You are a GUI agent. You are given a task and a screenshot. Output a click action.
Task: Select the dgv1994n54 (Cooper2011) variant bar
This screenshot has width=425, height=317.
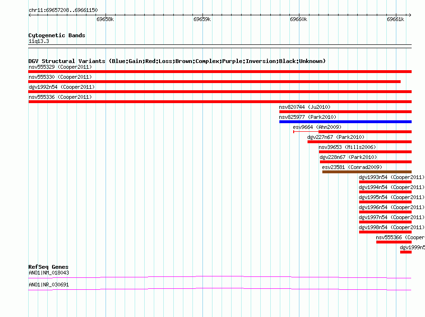click(x=385, y=192)
